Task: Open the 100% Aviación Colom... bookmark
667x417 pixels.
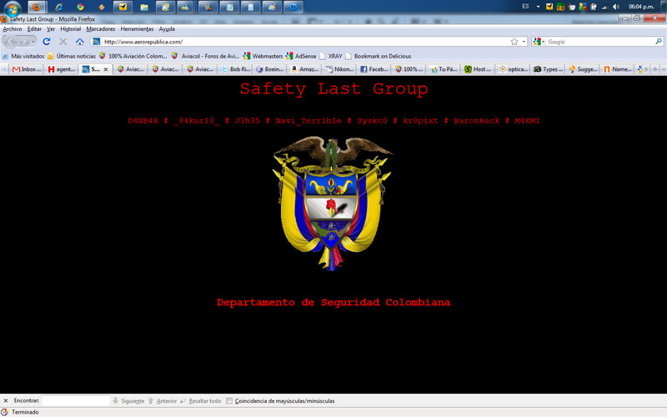Action: point(133,56)
